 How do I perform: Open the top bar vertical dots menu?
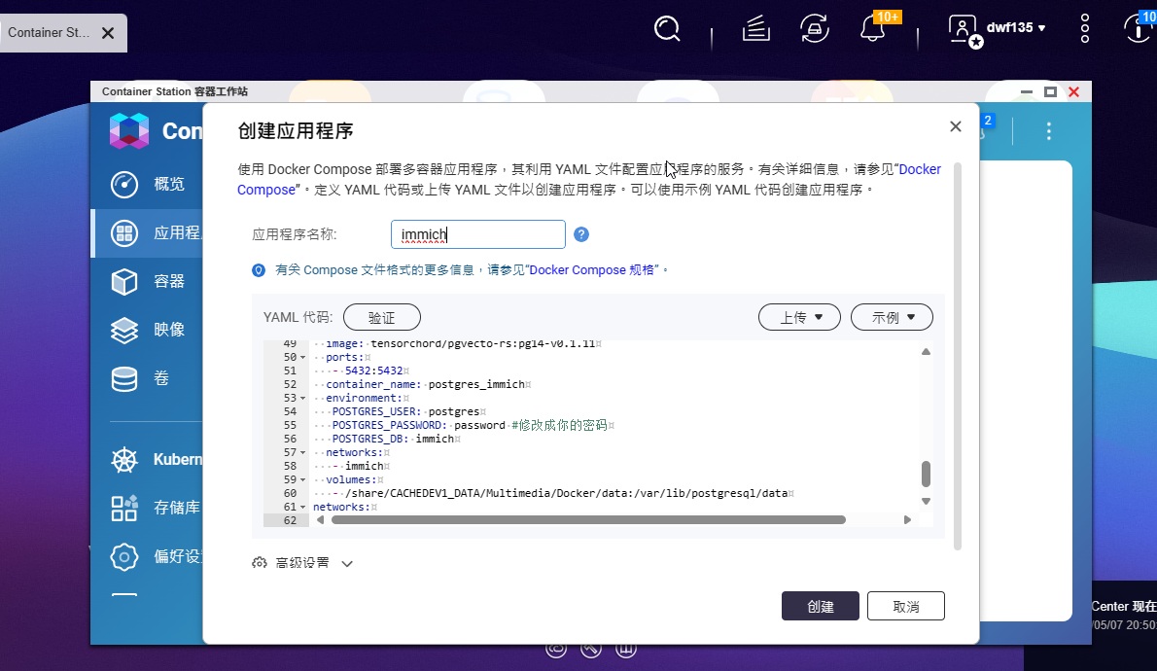click(1085, 28)
